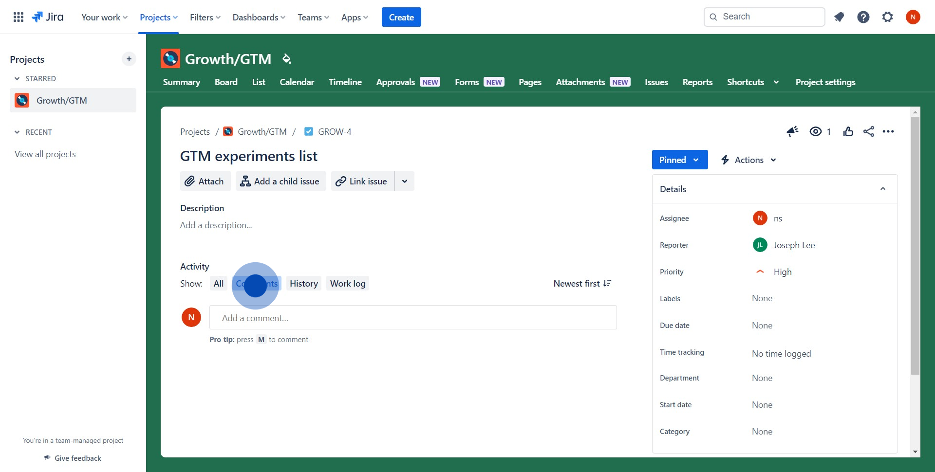The height and width of the screenshot is (472, 935).
Task: Click Add a child issue
Action: pyautogui.click(x=280, y=181)
